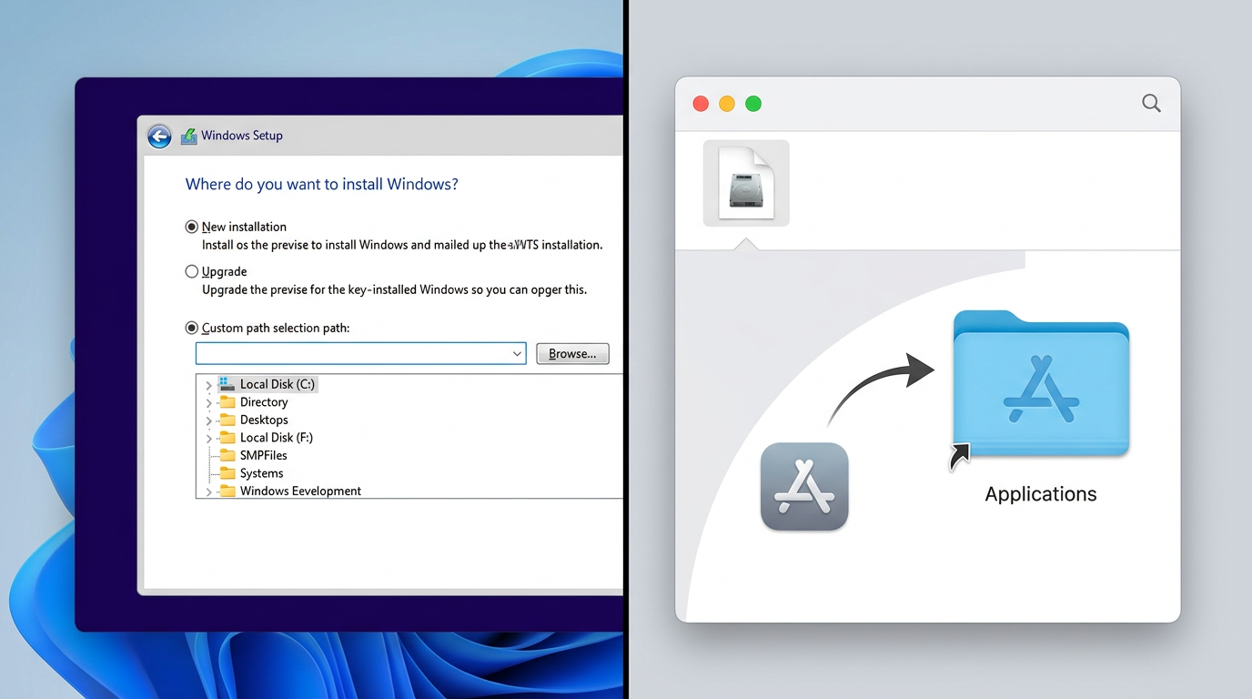
Task: Click the Local Disk (C:) drive icon
Action: tap(227, 384)
